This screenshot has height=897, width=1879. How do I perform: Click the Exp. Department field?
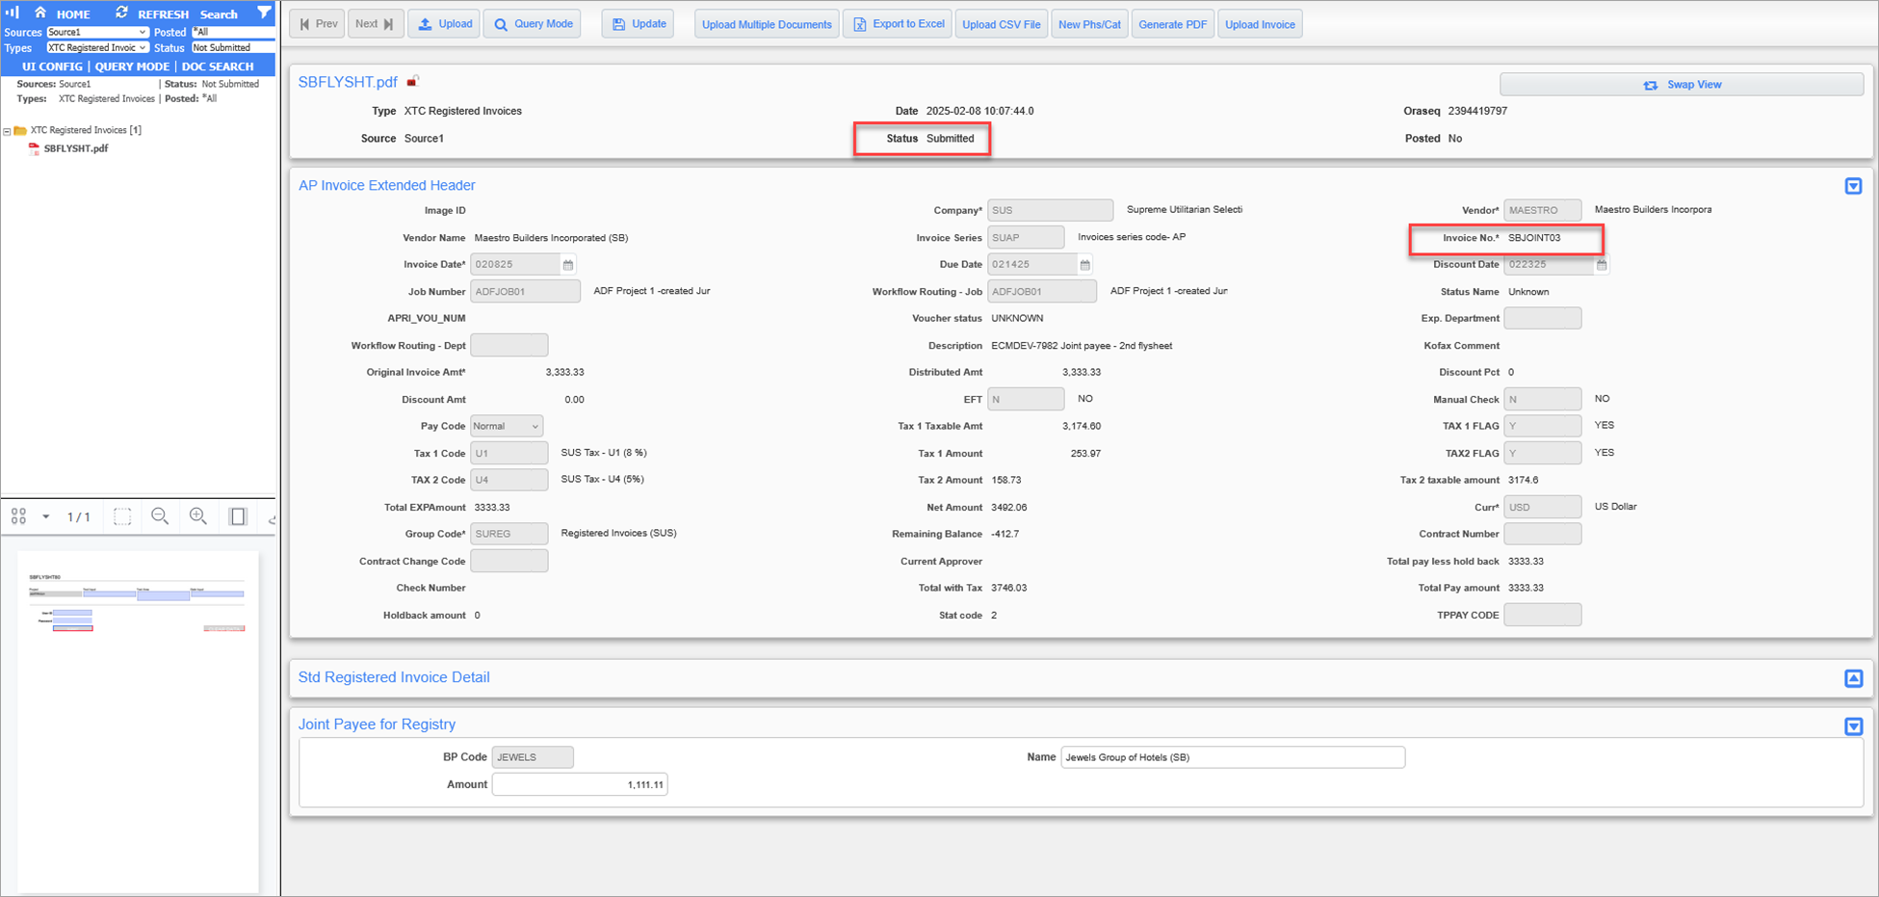point(1542,318)
